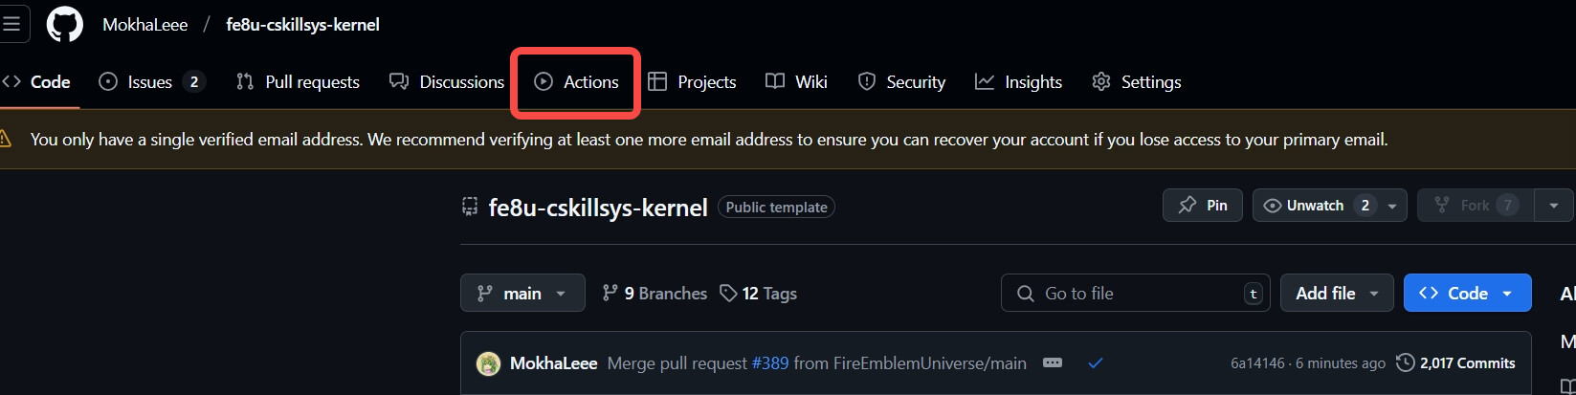Open the Unwatch notifications dropdown
This screenshot has width=1576, height=395.
1329,206
